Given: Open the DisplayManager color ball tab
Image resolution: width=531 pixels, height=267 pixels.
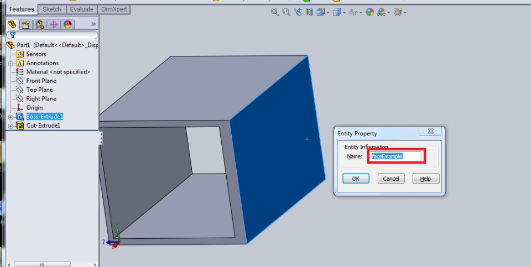Looking at the screenshot, I should point(67,24).
